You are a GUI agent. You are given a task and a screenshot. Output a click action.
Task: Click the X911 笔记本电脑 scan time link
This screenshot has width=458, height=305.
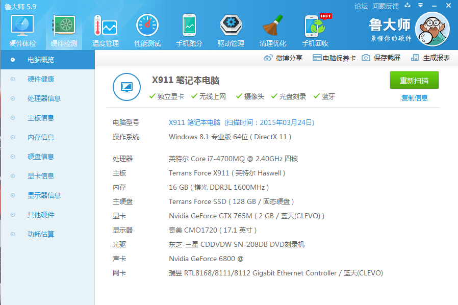(241, 122)
